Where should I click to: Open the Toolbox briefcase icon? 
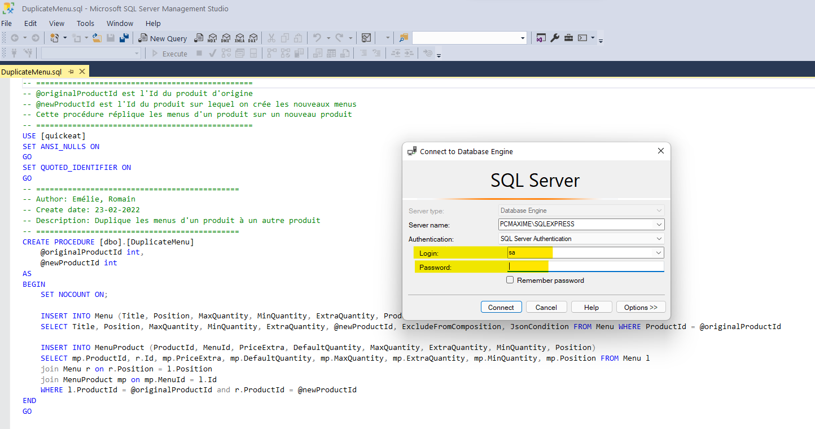pyautogui.click(x=568, y=38)
